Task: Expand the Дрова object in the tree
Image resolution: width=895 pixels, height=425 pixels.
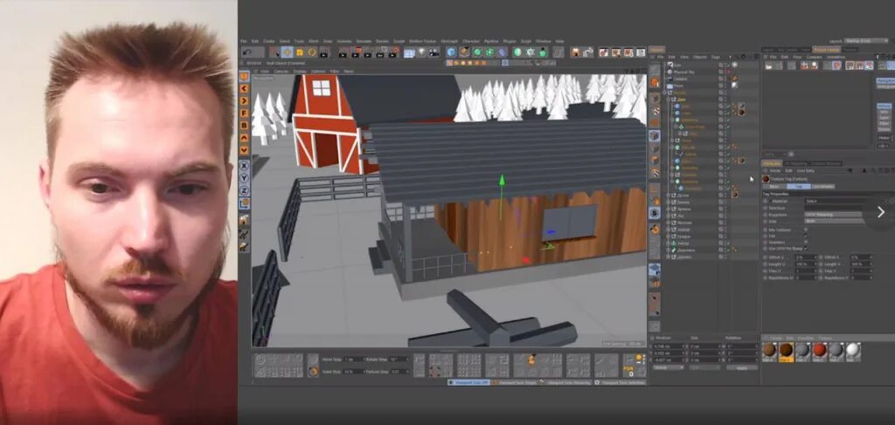Action: [x=668, y=195]
